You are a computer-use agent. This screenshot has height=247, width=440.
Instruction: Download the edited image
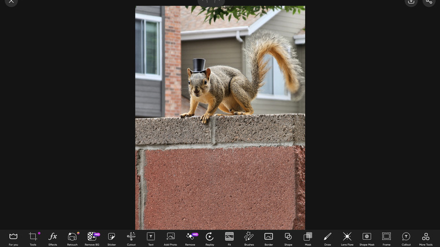tap(411, 1)
